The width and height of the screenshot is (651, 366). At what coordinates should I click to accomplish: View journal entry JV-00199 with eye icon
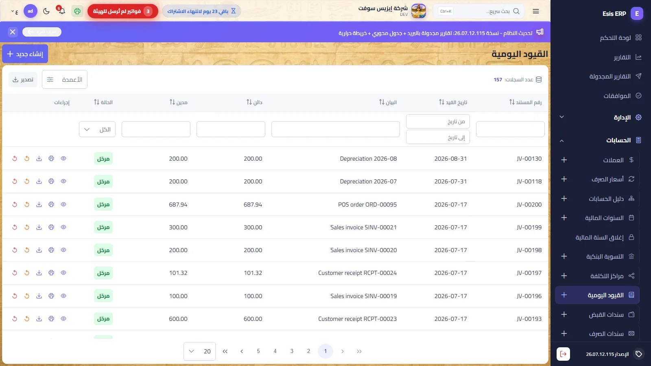coord(63,227)
